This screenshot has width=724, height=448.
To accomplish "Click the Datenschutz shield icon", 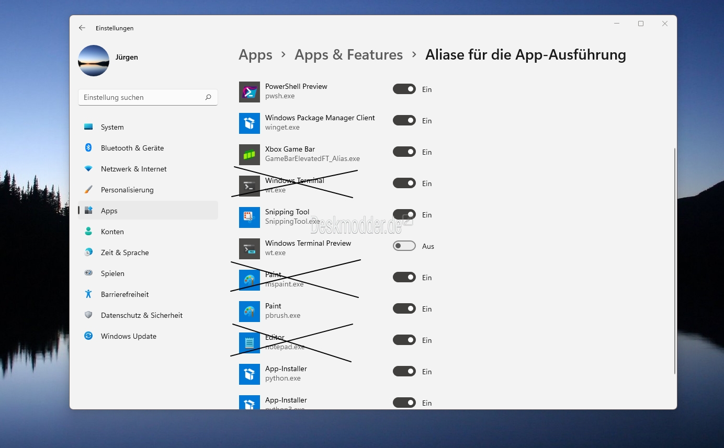I will [x=88, y=315].
